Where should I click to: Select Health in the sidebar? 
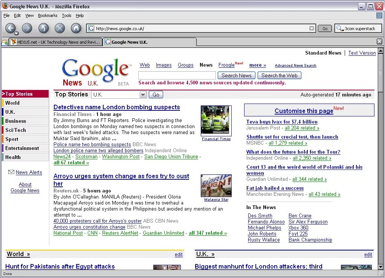pos(25,157)
